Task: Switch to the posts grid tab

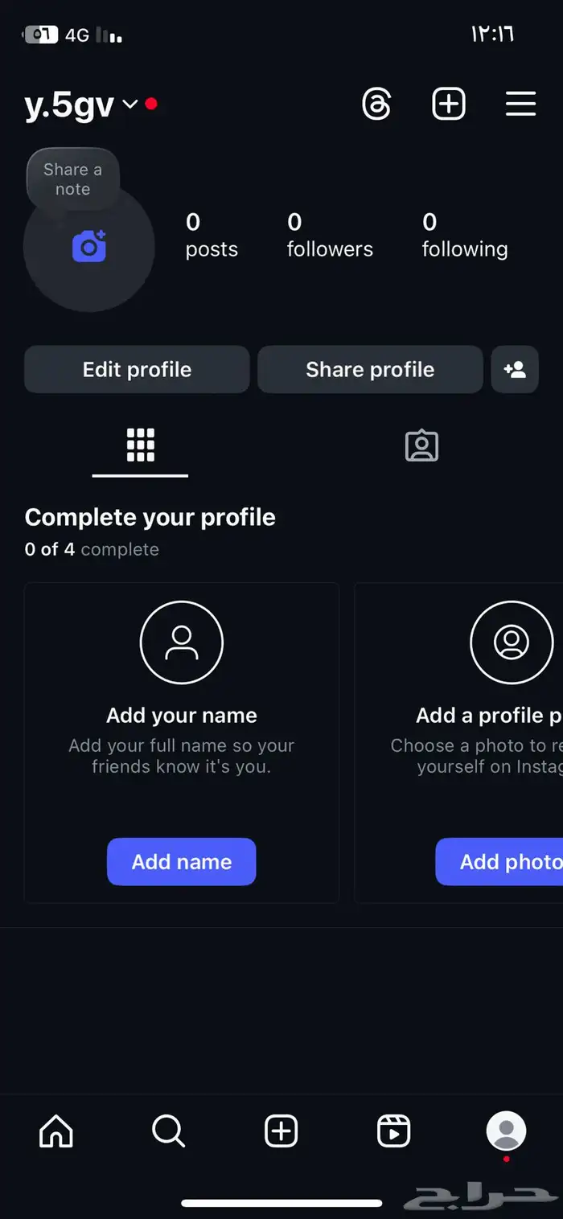Action: (140, 445)
